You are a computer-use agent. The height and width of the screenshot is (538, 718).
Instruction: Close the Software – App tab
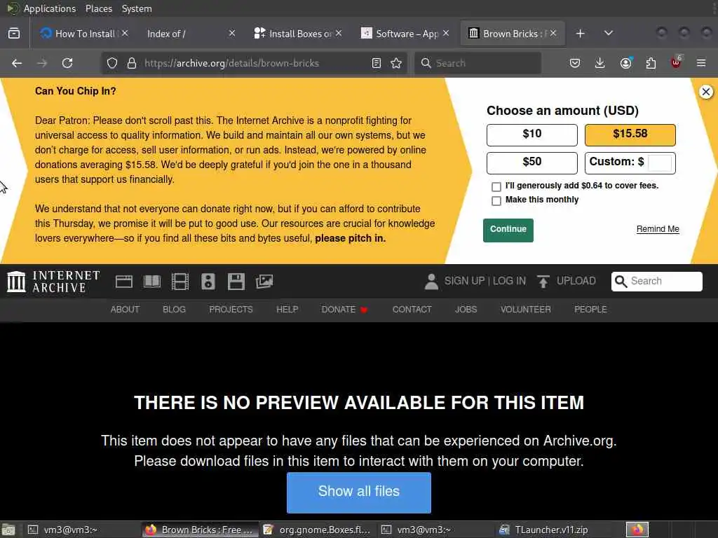(446, 33)
